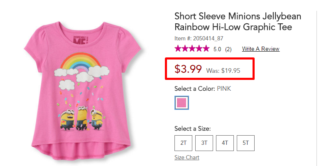Screen dimensions: 319x166
Task: Click the third magenta rating star
Action: (192, 49)
